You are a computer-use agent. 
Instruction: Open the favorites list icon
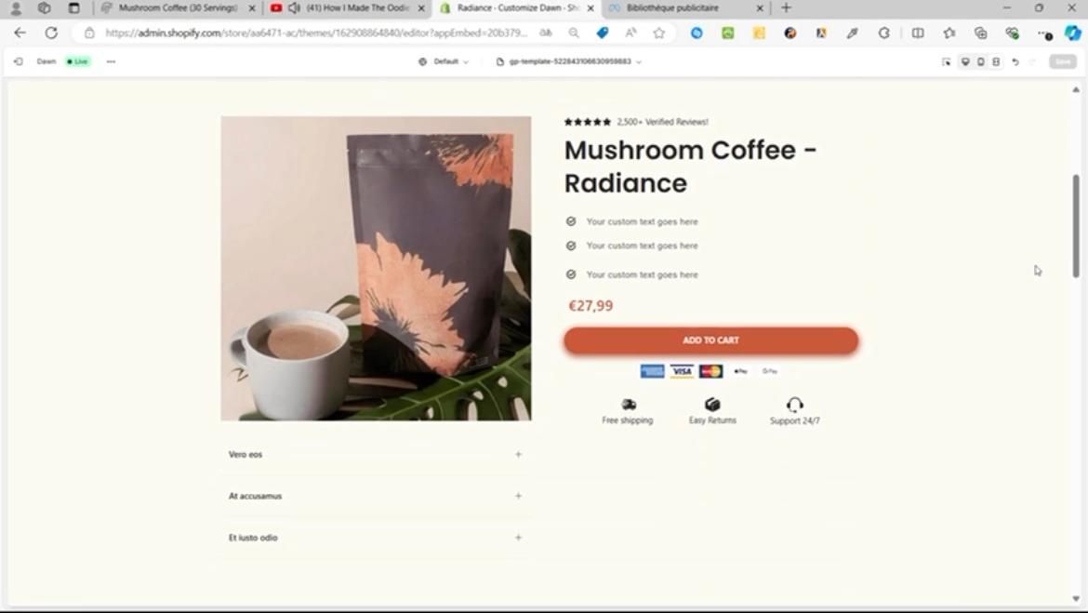click(x=949, y=33)
